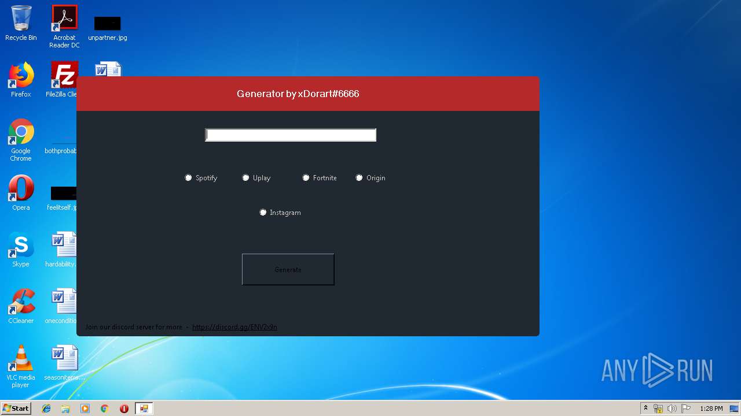Open the seasonitems Word document icon

[64, 363]
